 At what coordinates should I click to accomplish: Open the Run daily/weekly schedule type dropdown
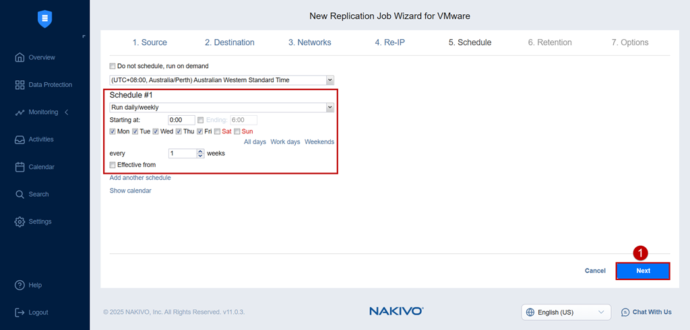222,107
